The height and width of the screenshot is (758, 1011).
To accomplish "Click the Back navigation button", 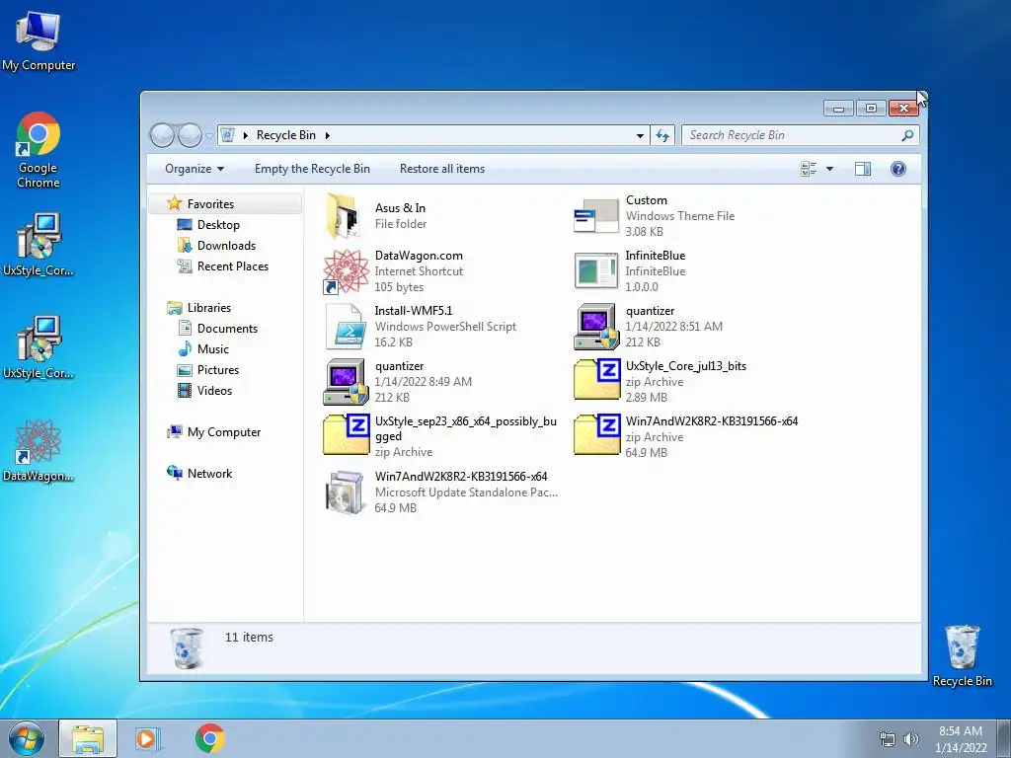I will coord(162,135).
